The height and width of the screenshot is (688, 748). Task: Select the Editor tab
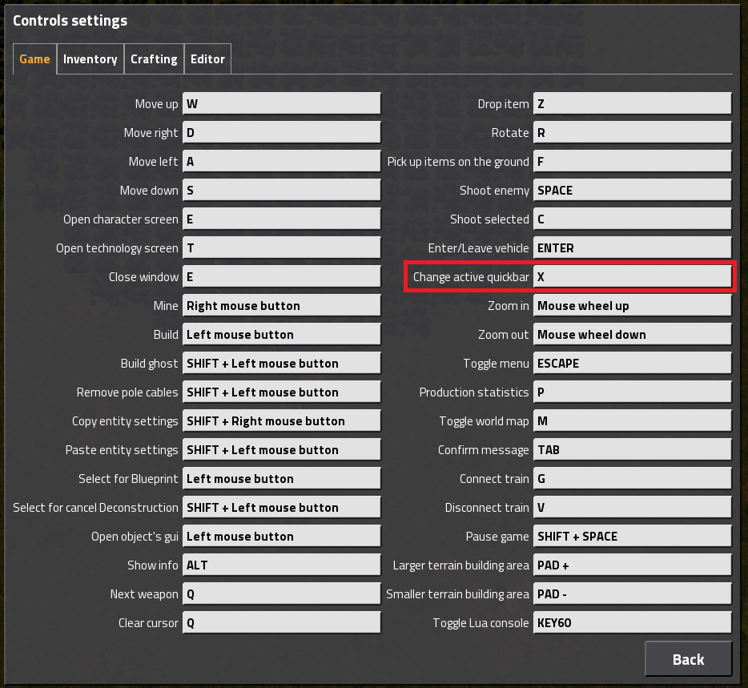point(207,59)
